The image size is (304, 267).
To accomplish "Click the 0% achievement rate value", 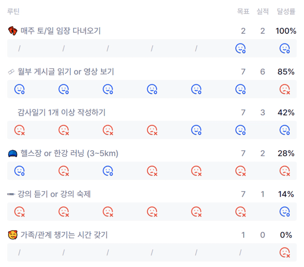I will click(x=286, y=235).
